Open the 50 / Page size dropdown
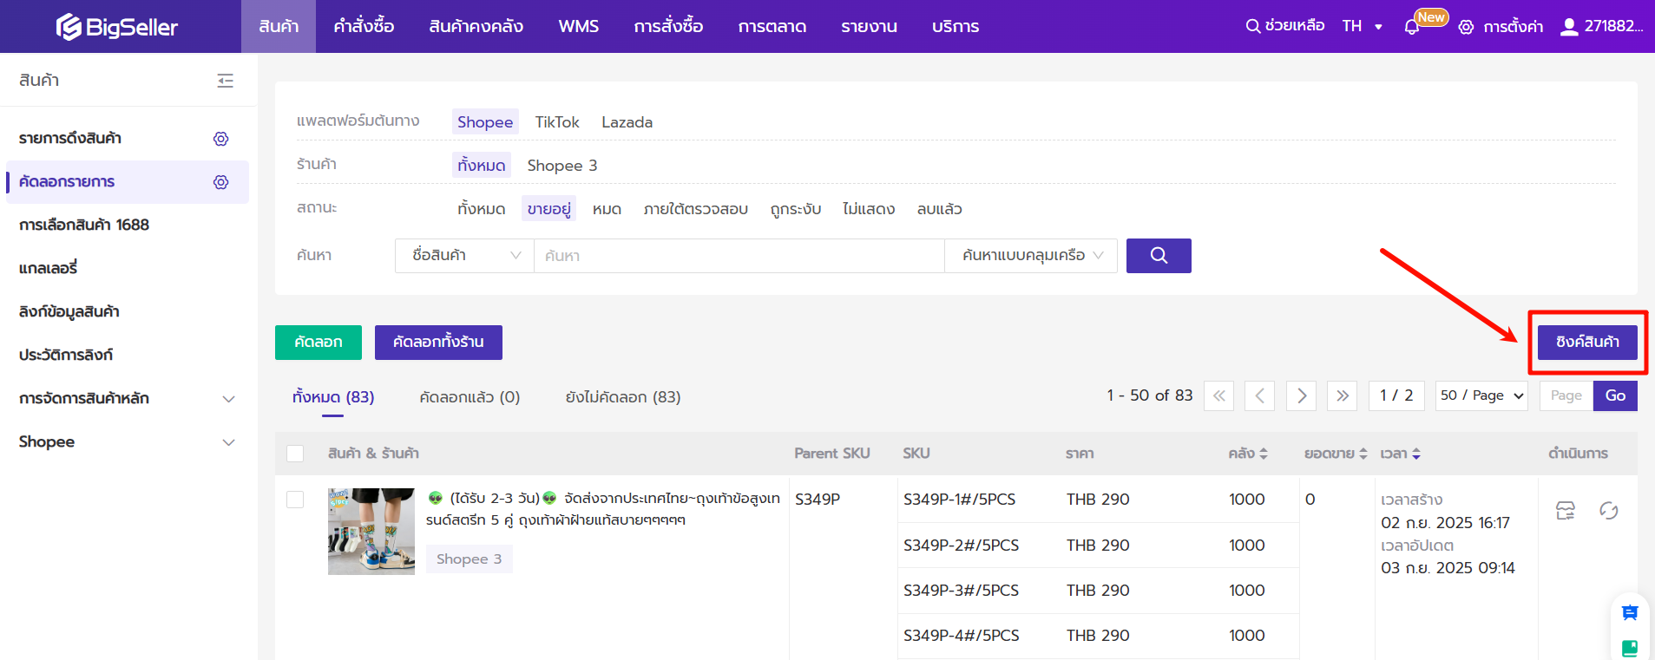 click(x=1481, y=396)
